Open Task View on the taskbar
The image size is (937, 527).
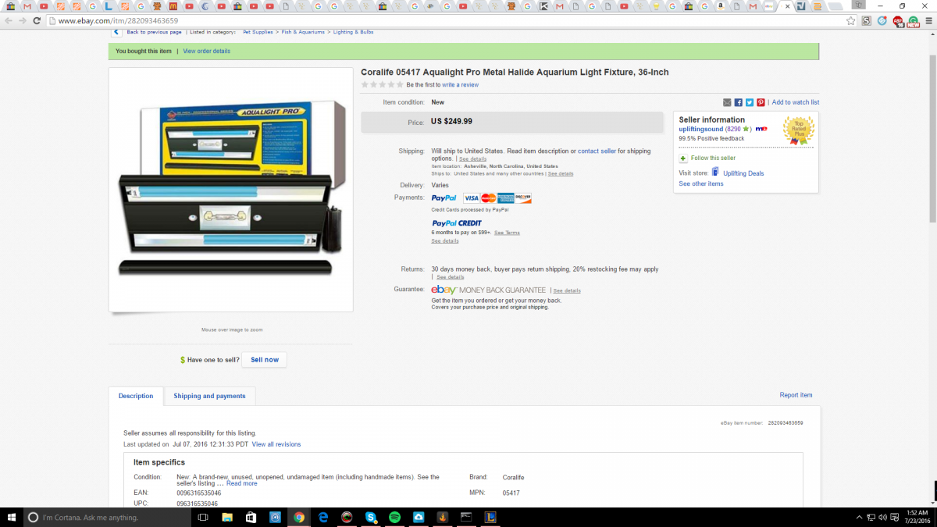(x=203, y=517)
